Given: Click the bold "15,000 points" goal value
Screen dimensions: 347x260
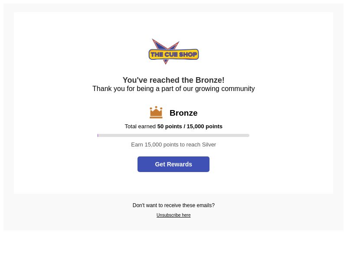Looking at the screenshot, I should (204, 127).
